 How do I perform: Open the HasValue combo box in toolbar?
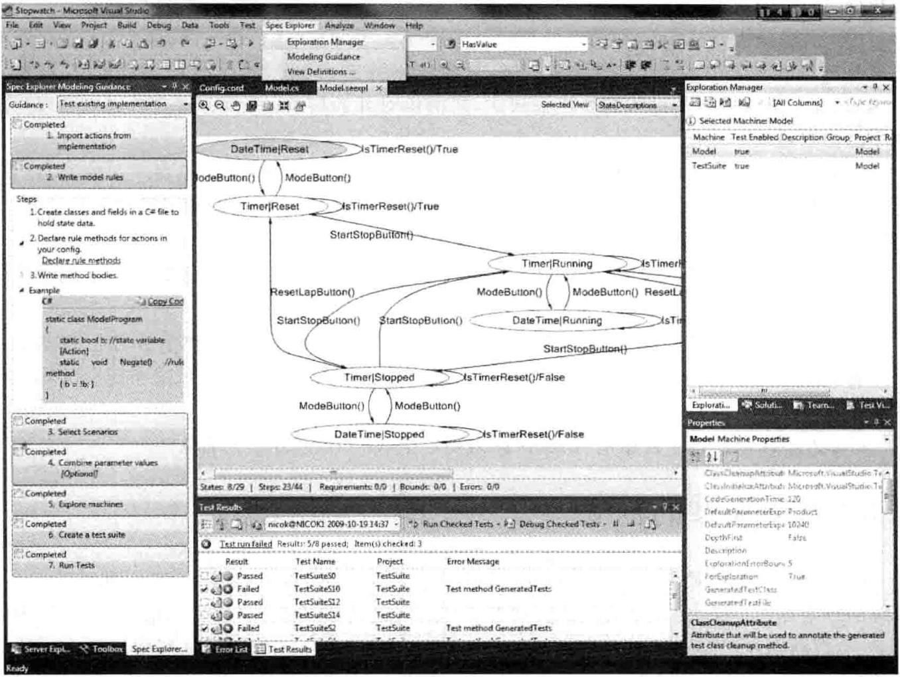click(x=524, y=44)
